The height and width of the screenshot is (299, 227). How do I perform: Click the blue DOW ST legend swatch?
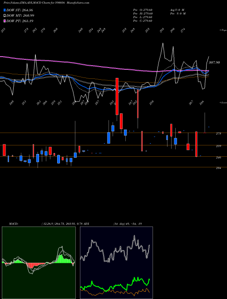[5, 10]
